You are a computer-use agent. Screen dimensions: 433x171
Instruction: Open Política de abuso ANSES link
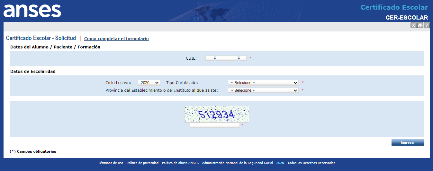tap(180, 163)
